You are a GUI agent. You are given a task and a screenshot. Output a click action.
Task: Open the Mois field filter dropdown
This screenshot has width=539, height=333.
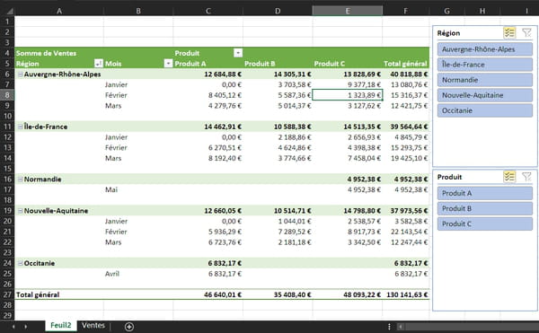click(x=168, y=63)
